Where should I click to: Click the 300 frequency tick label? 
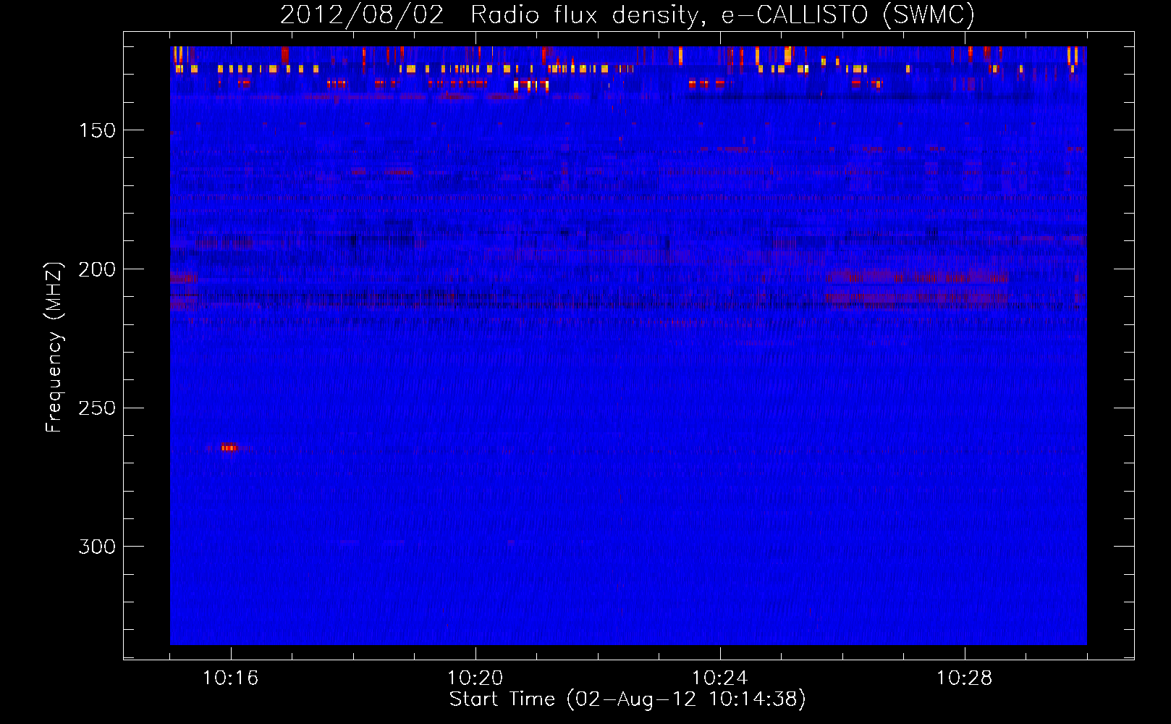[98, 547]
